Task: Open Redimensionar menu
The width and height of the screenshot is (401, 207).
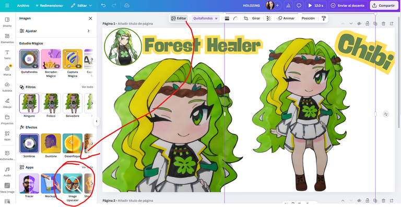Action: [x=49, y=5]
